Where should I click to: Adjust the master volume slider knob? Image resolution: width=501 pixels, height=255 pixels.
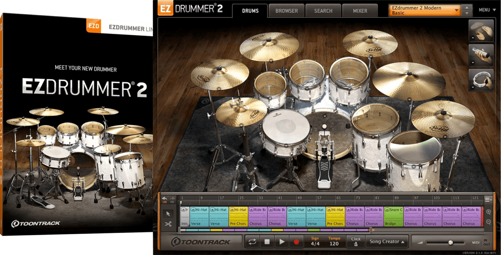[x=450, y=243]
